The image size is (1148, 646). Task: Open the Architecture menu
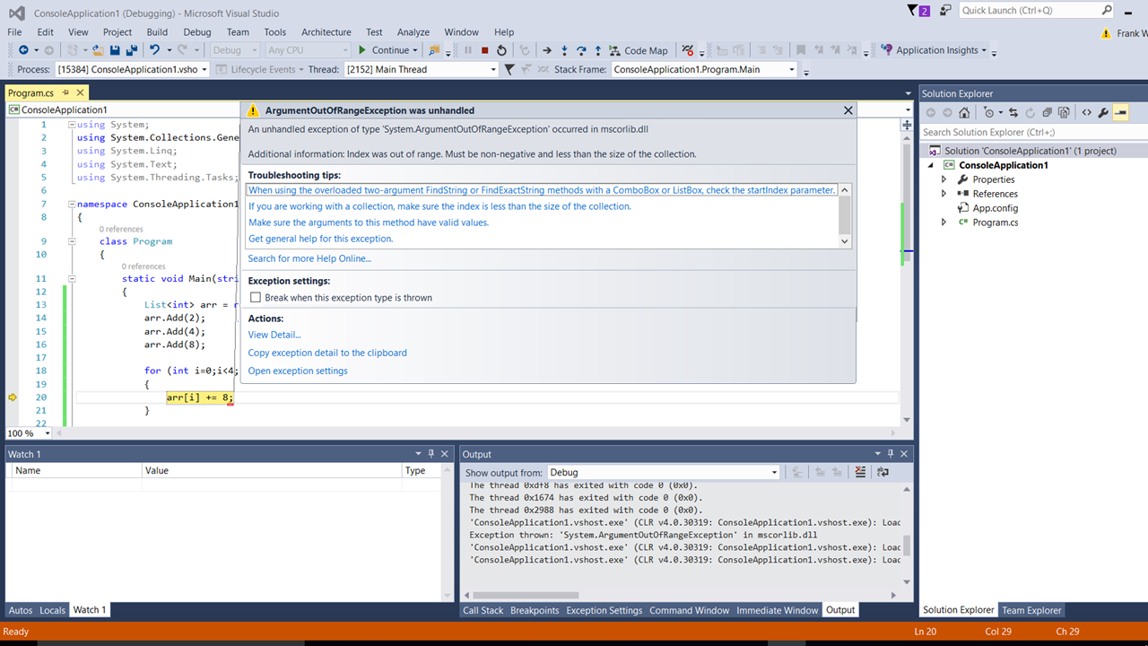click(326, 31)
